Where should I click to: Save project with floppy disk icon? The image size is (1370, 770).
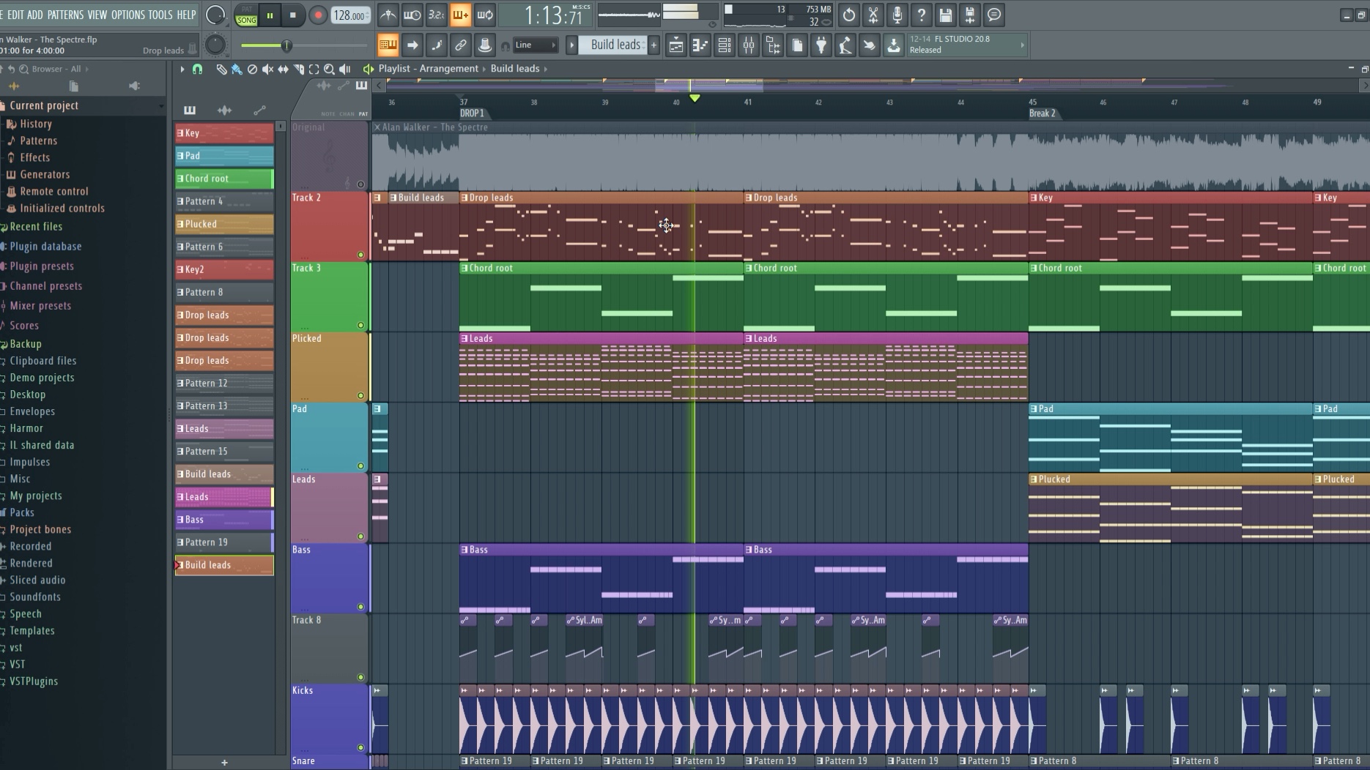pyautogui.click(x=945, y=15)
